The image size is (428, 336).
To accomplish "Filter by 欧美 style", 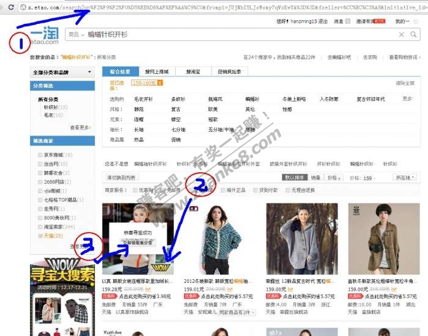I will point(213,109).
